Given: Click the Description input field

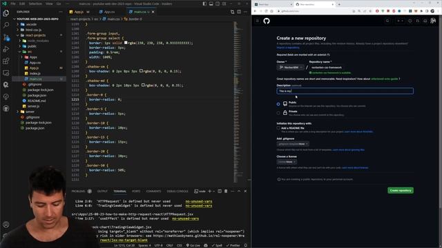Looking at the screenshot, I should tap(345, 91).
